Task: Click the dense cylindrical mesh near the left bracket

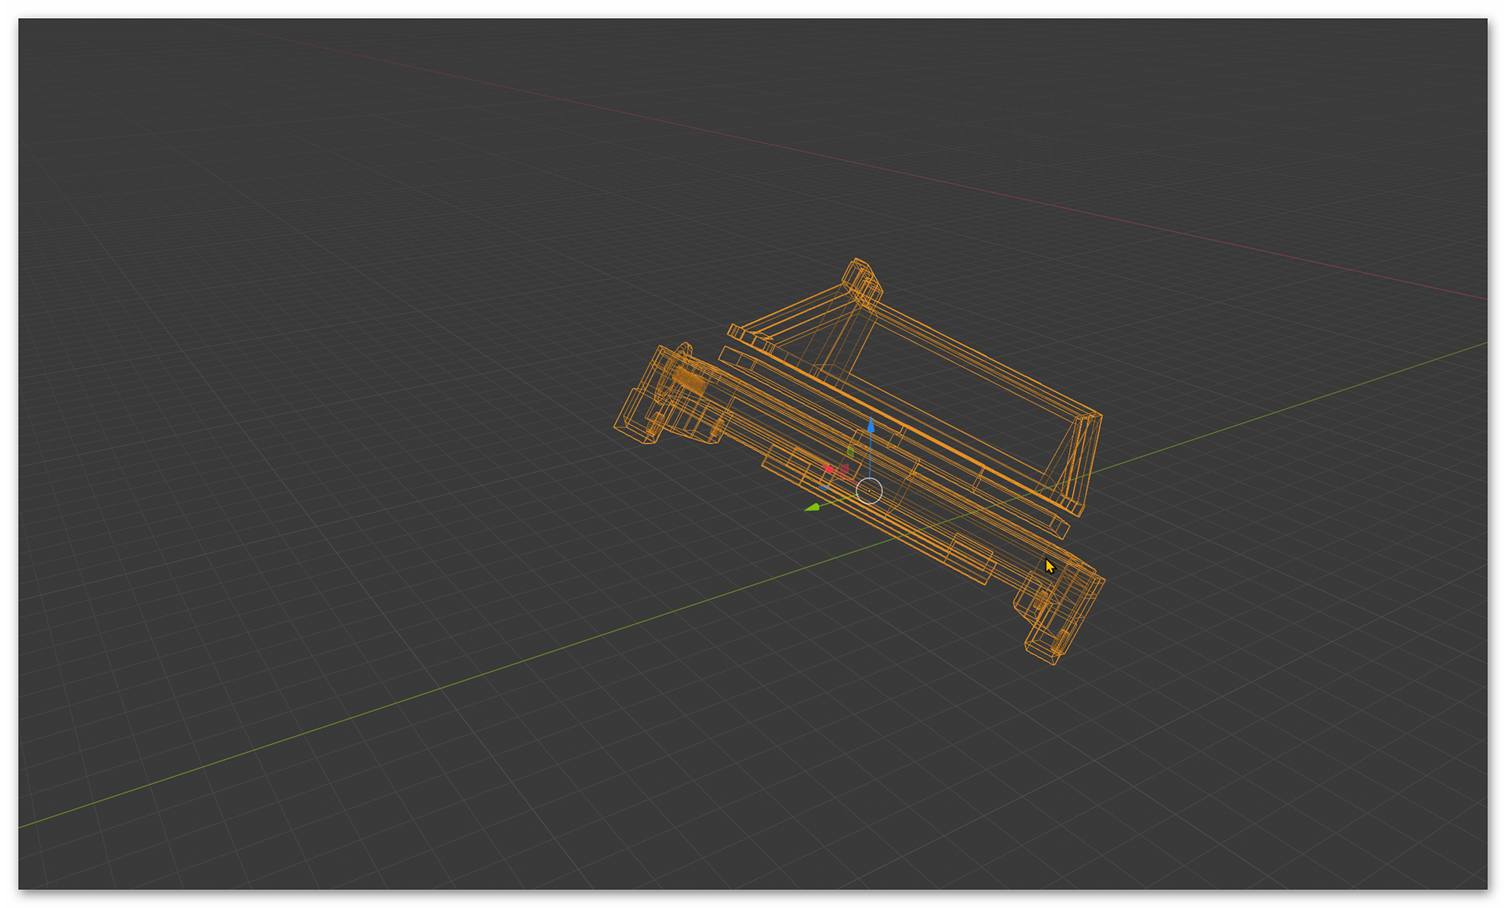Action: 689,380
